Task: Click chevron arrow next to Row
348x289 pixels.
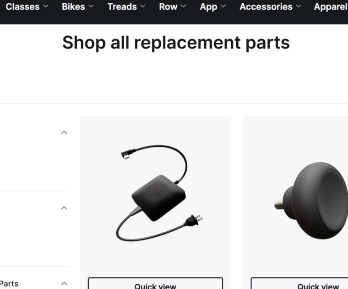Action: tap(183, 6)
